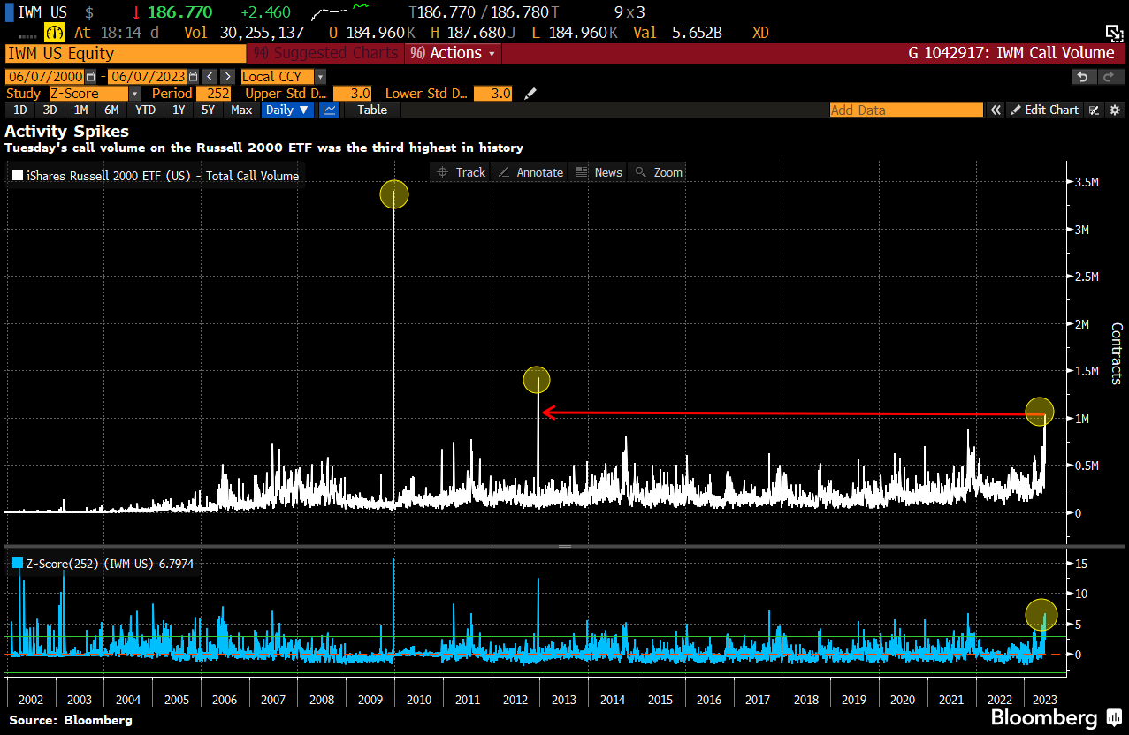
Task: Click the 2023 latest volume spike marker
Action: [x=1040, y=411]
